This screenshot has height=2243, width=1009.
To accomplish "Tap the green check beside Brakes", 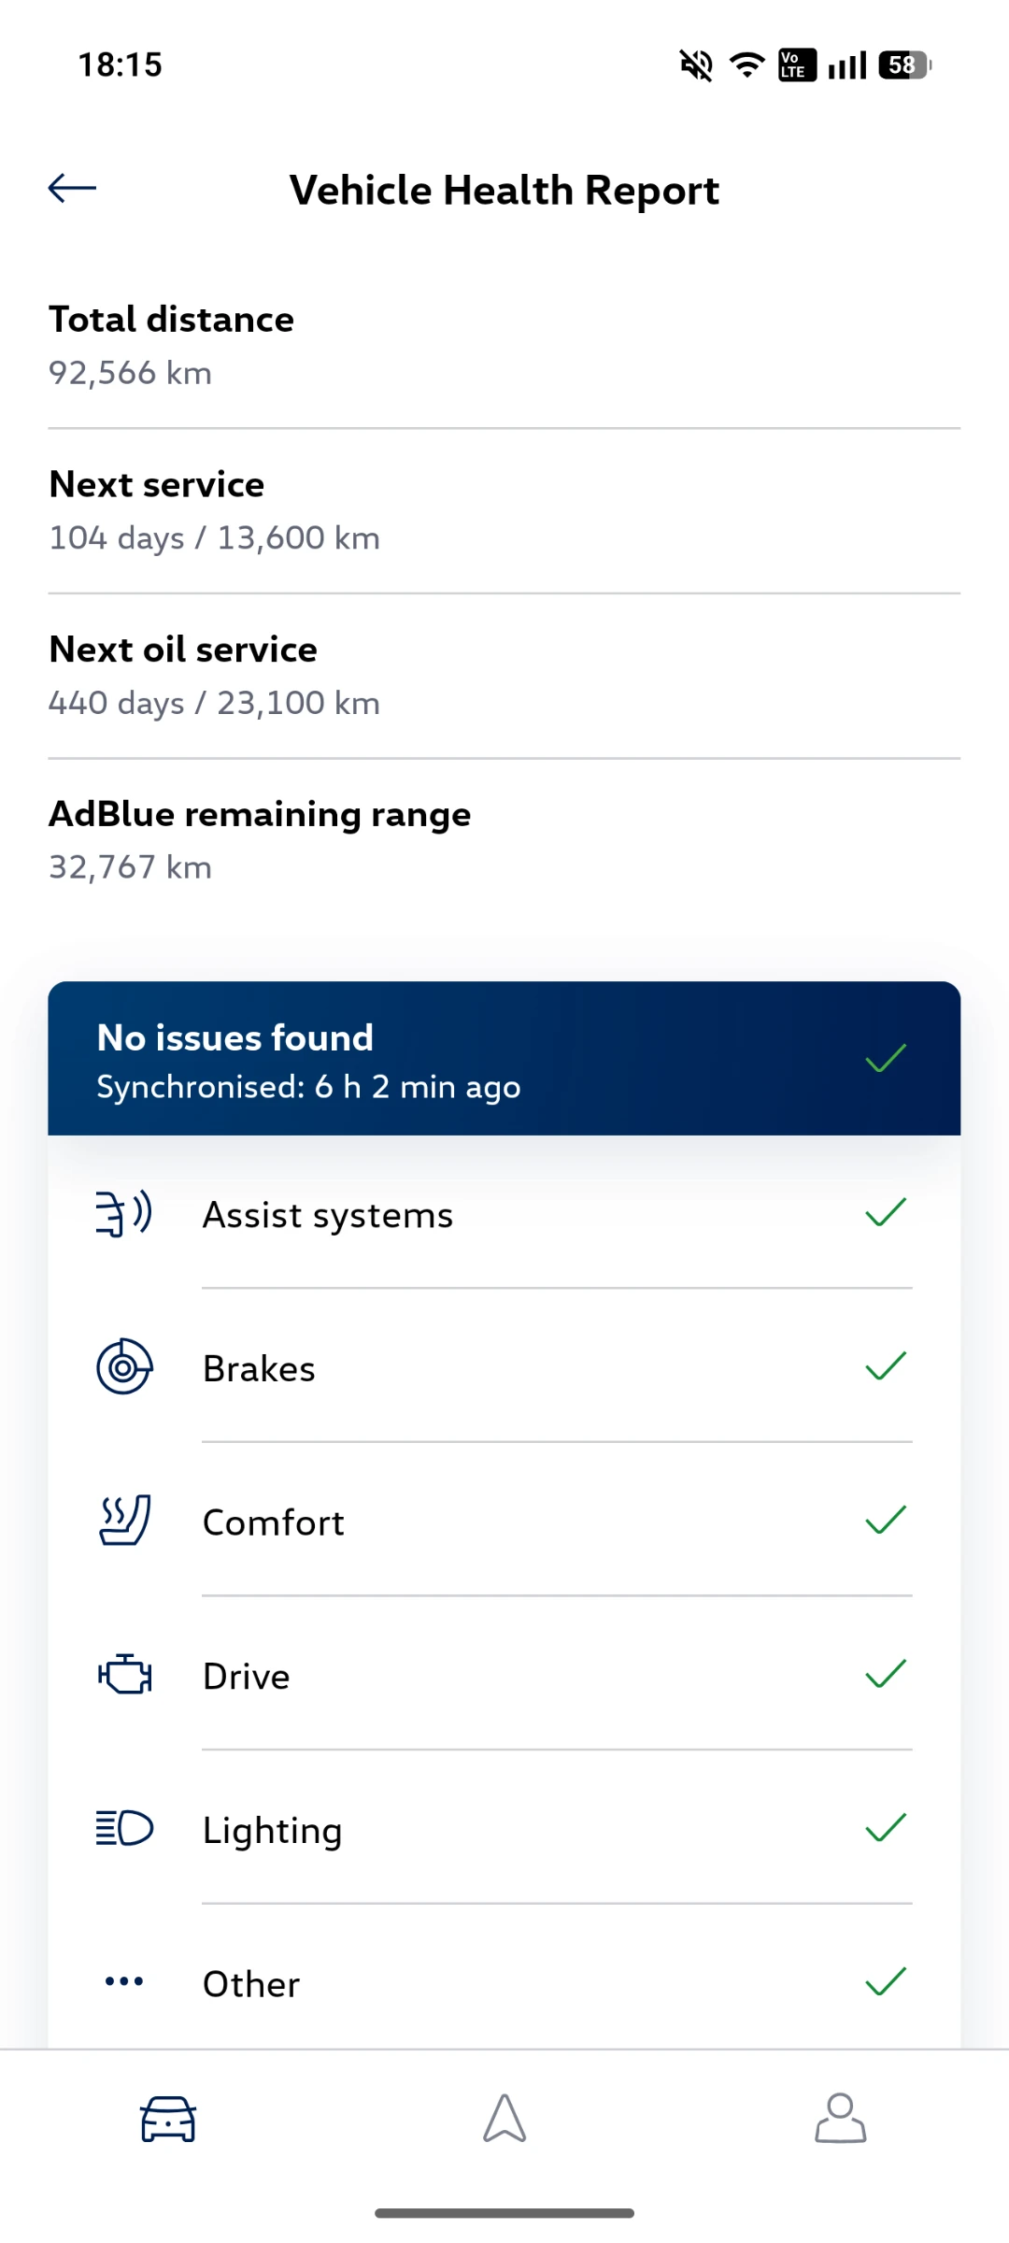I will 886,1366.
